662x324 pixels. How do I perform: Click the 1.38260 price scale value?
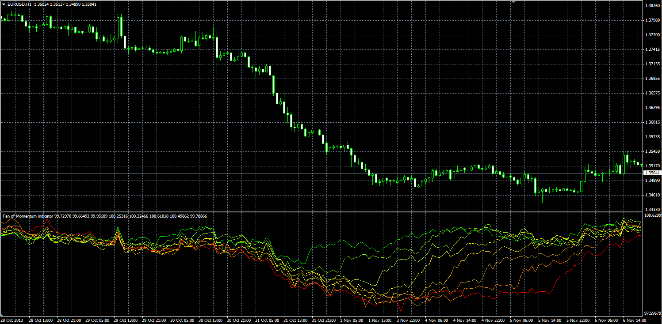coord(653,6)
